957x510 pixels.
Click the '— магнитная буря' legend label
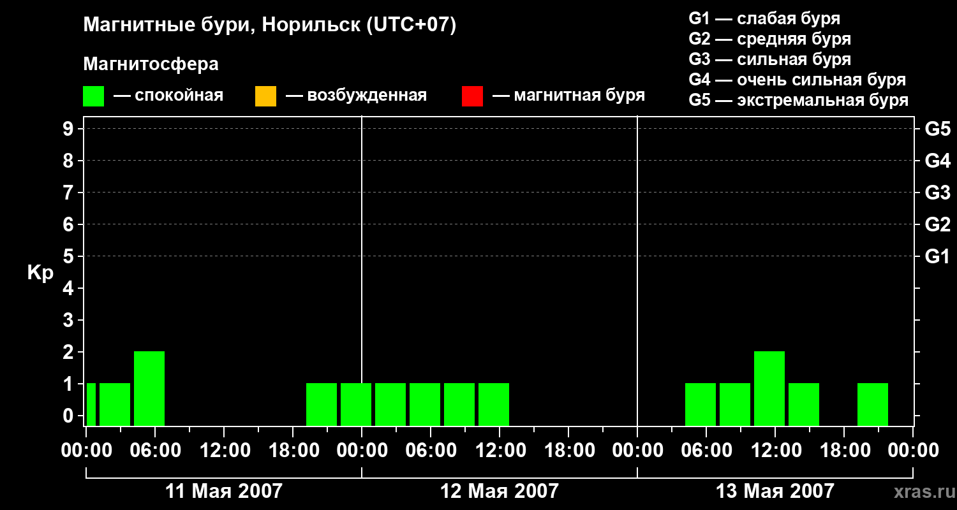(568, 96)
